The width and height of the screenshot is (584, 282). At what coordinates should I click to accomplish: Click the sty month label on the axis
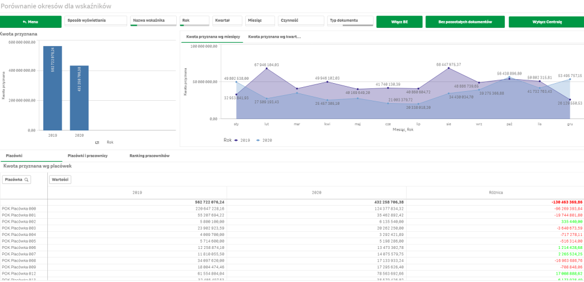tap(236, 124)
